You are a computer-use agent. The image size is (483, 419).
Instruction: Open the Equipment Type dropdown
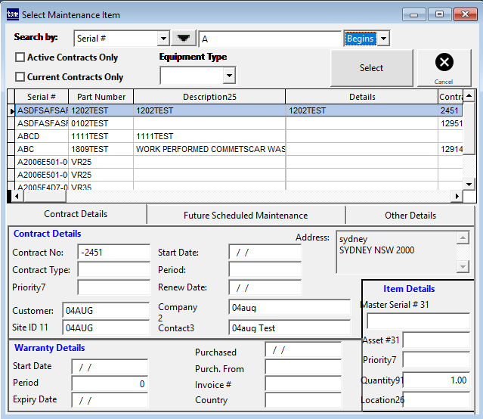coord(228,76)
